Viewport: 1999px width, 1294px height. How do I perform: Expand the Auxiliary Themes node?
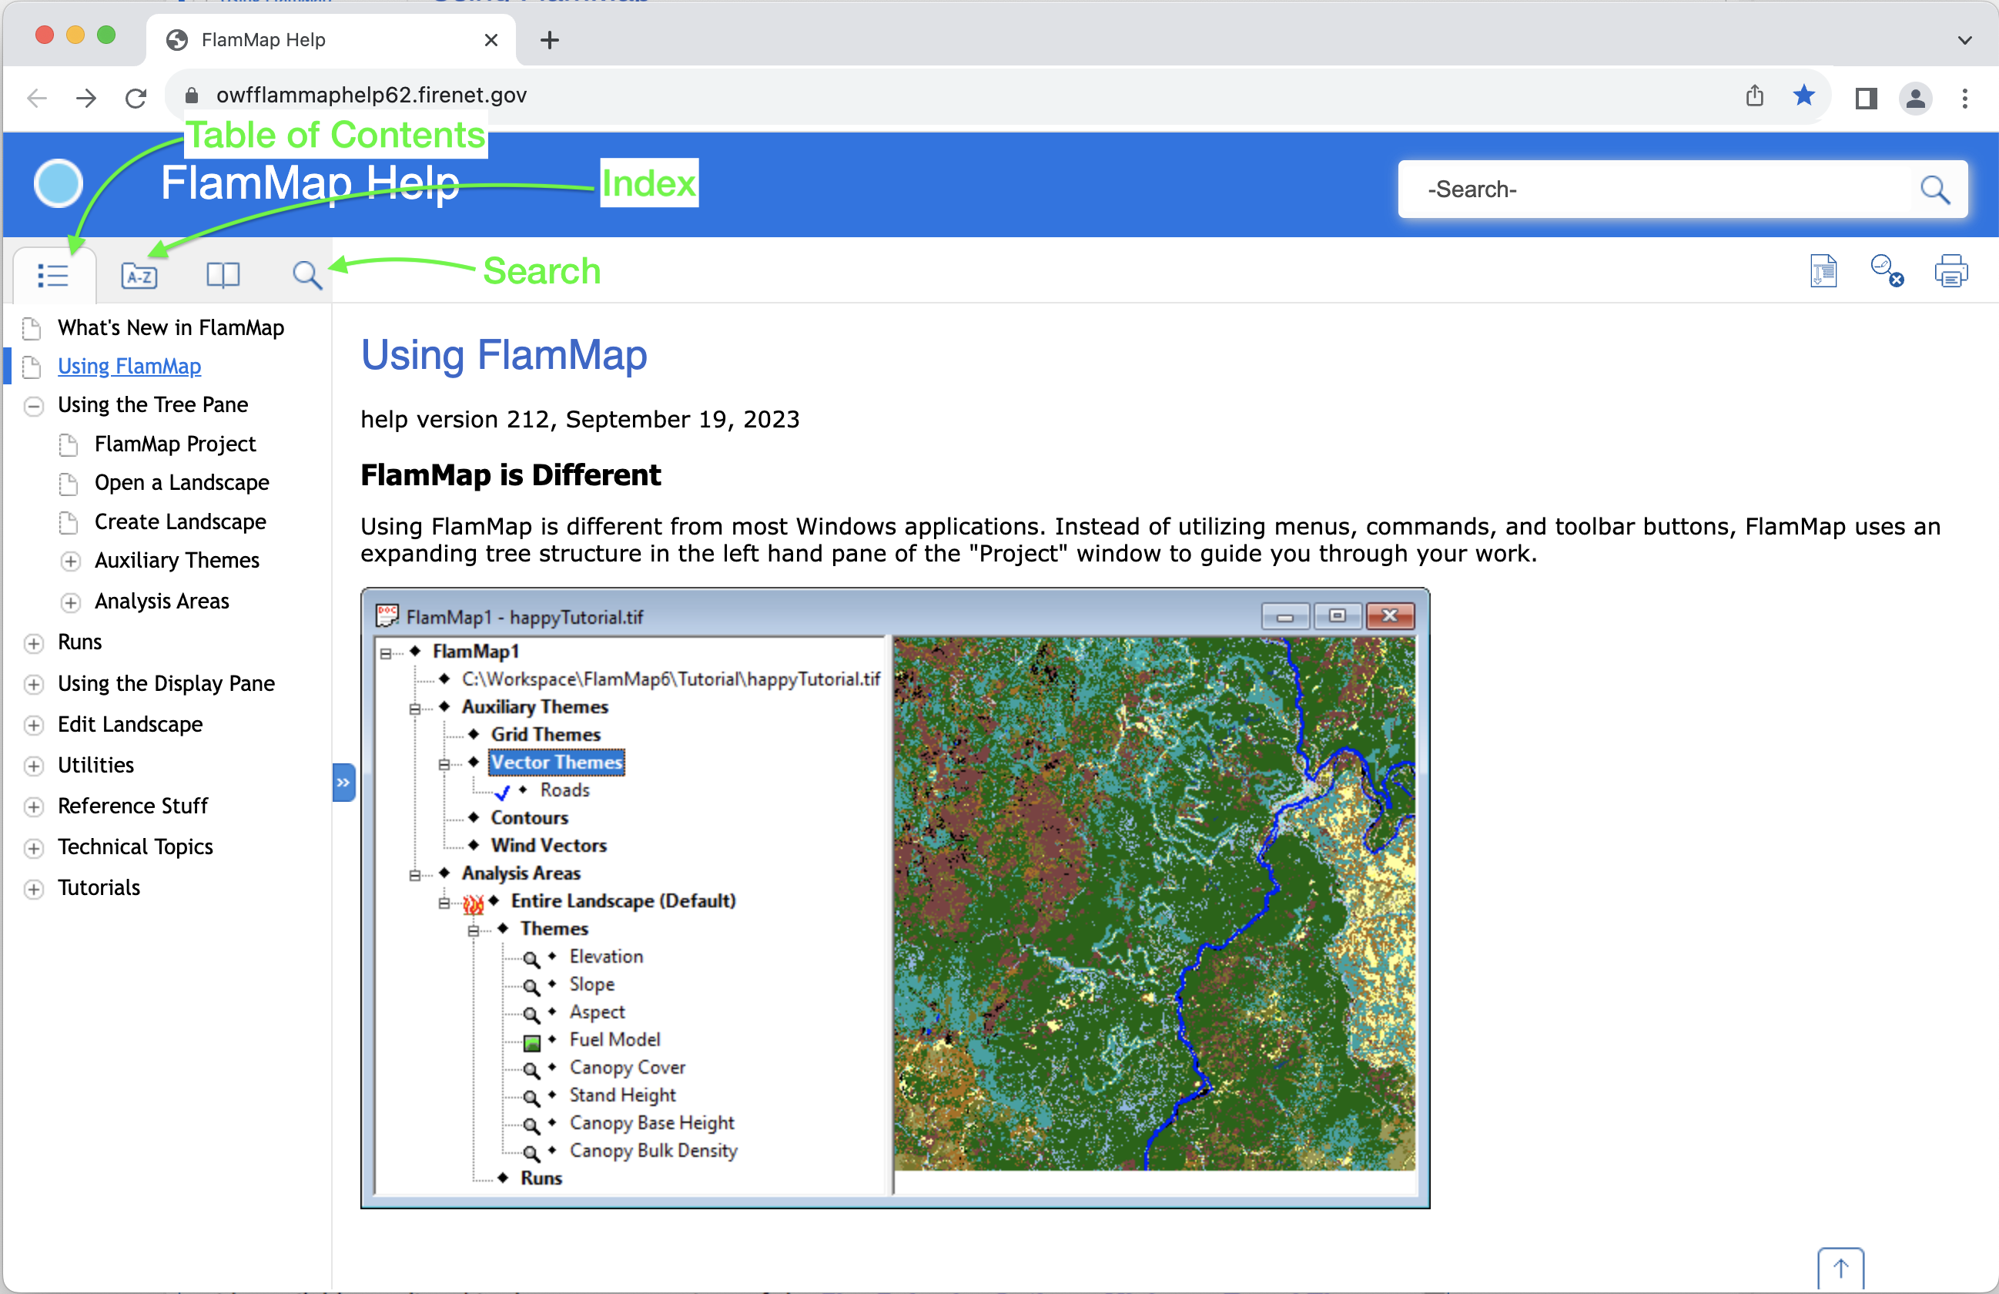pos(71,562)
